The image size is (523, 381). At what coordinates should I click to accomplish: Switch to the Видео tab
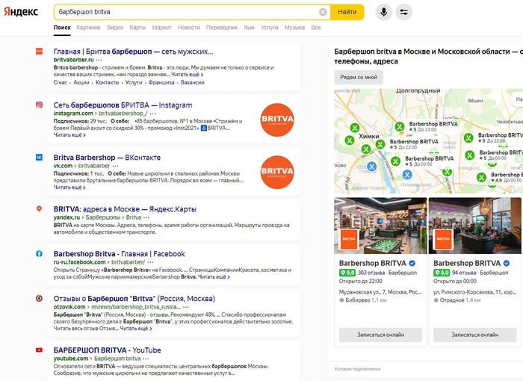[x=115, y=28]
